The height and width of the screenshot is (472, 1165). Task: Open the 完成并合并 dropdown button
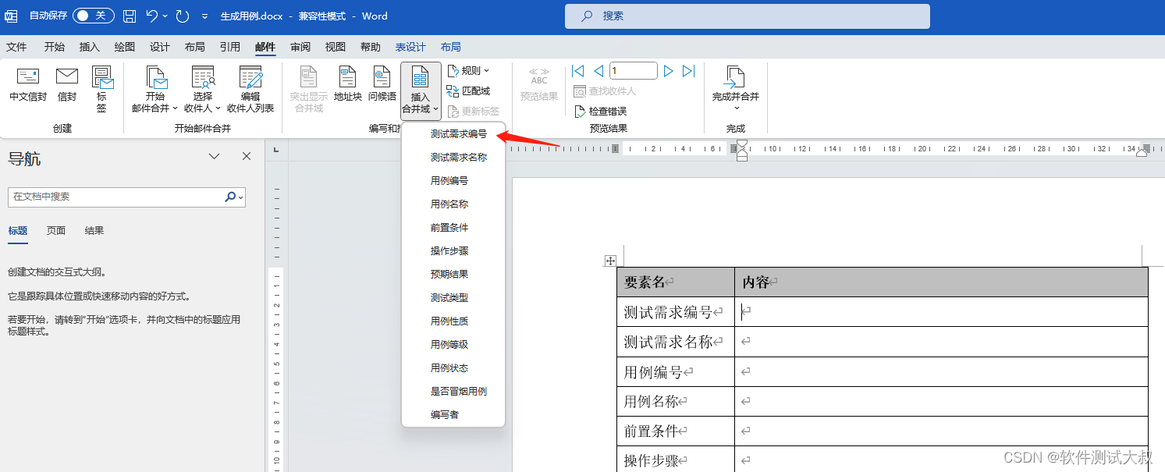coord(736,90)
